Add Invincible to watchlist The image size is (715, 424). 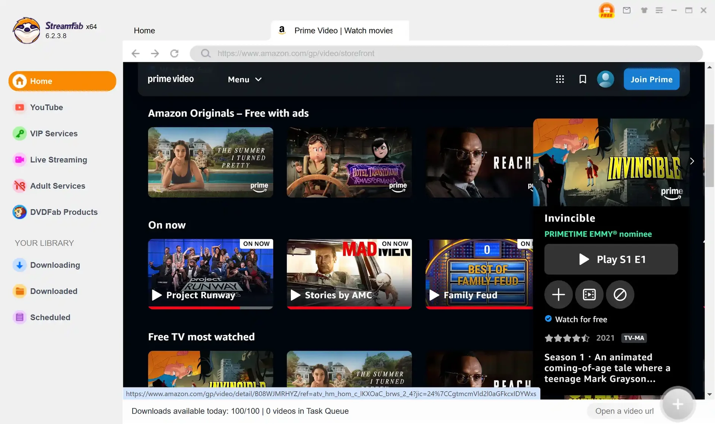click(558, 295)
